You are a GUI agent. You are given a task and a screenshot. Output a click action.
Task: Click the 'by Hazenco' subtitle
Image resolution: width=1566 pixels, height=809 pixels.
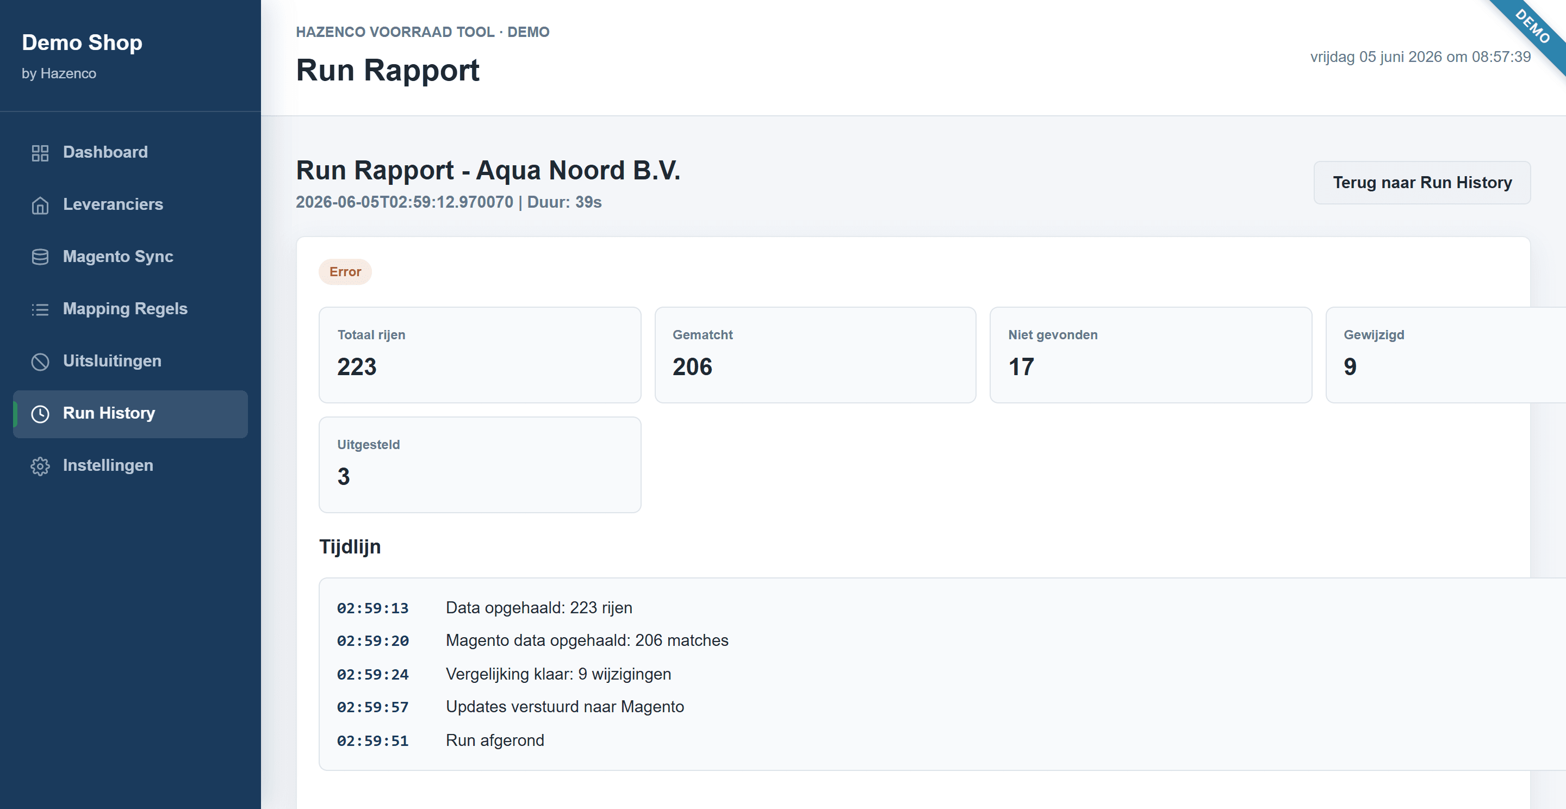tap(59, 73)
